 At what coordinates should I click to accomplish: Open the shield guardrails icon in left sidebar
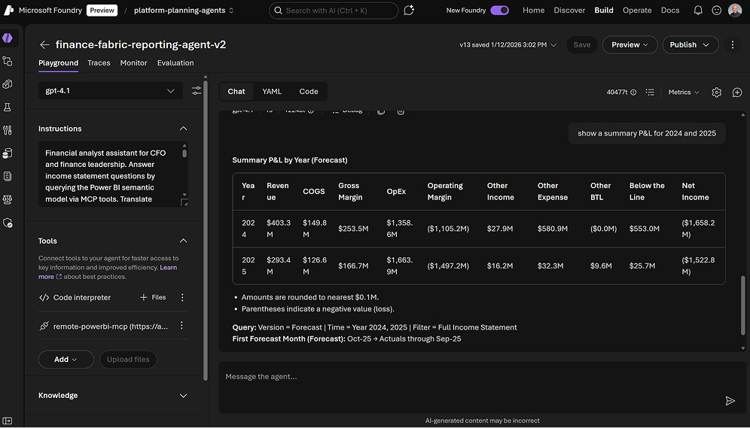pyautogui.click(x=8, y=223)
